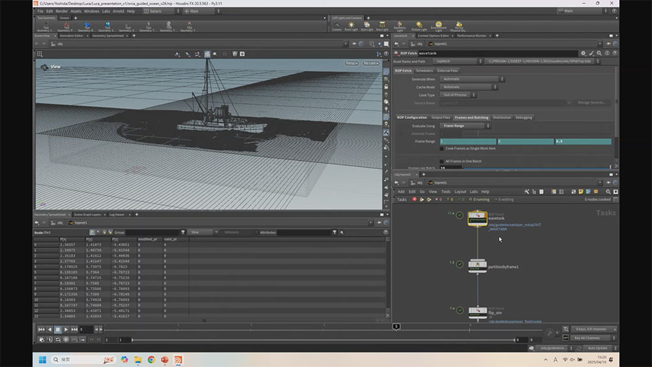
Task: Click the Area Light shelf tool
Action: pyautogui.click(x=382, y=26)
